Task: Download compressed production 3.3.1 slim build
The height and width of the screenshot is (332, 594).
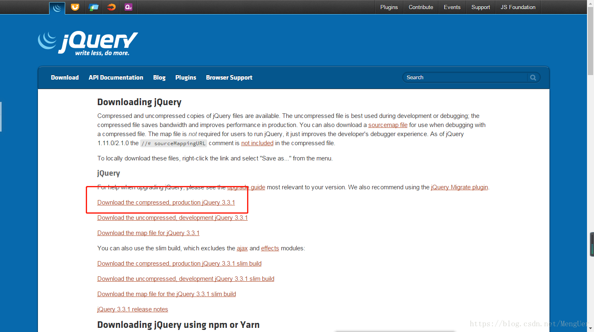Action: point(179,264)
